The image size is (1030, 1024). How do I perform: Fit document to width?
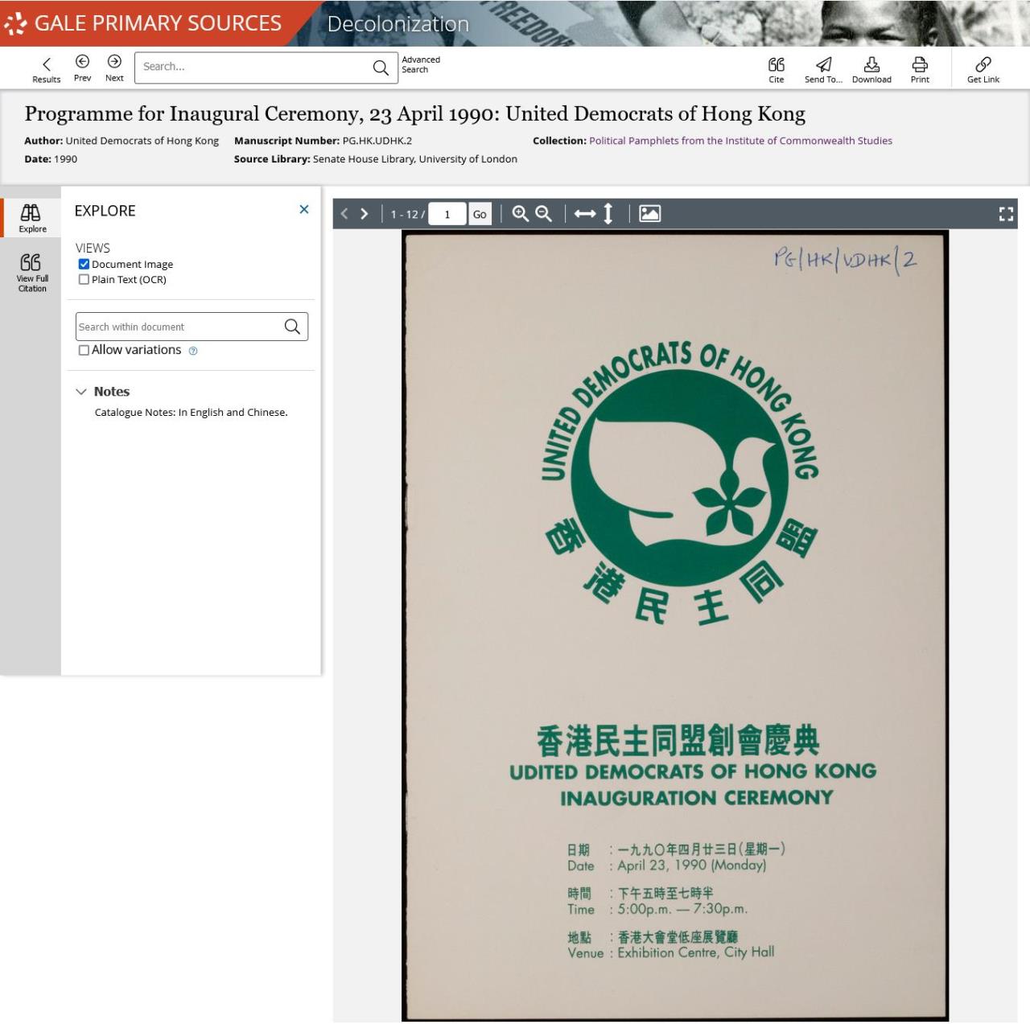click(585, 214)
